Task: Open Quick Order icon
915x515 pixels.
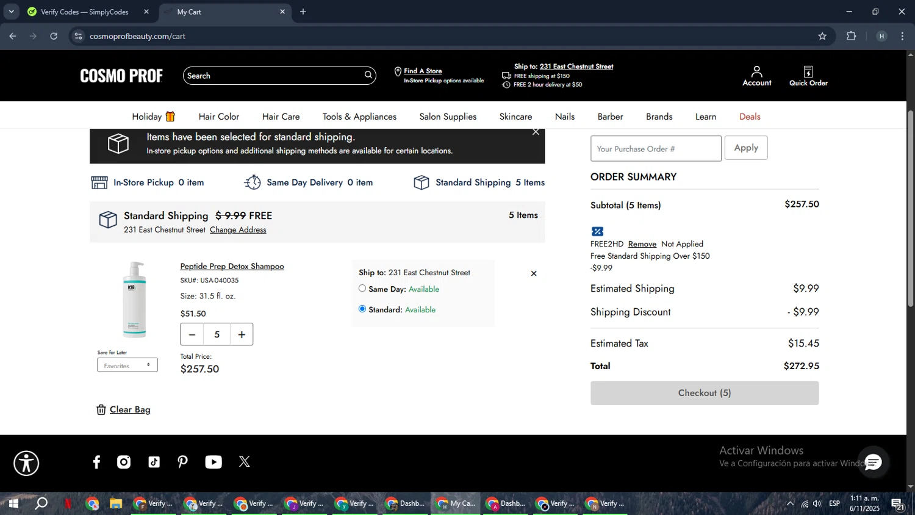Action: [808, 76]
